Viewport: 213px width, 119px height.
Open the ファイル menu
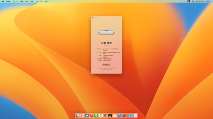(x=15, y=1)
